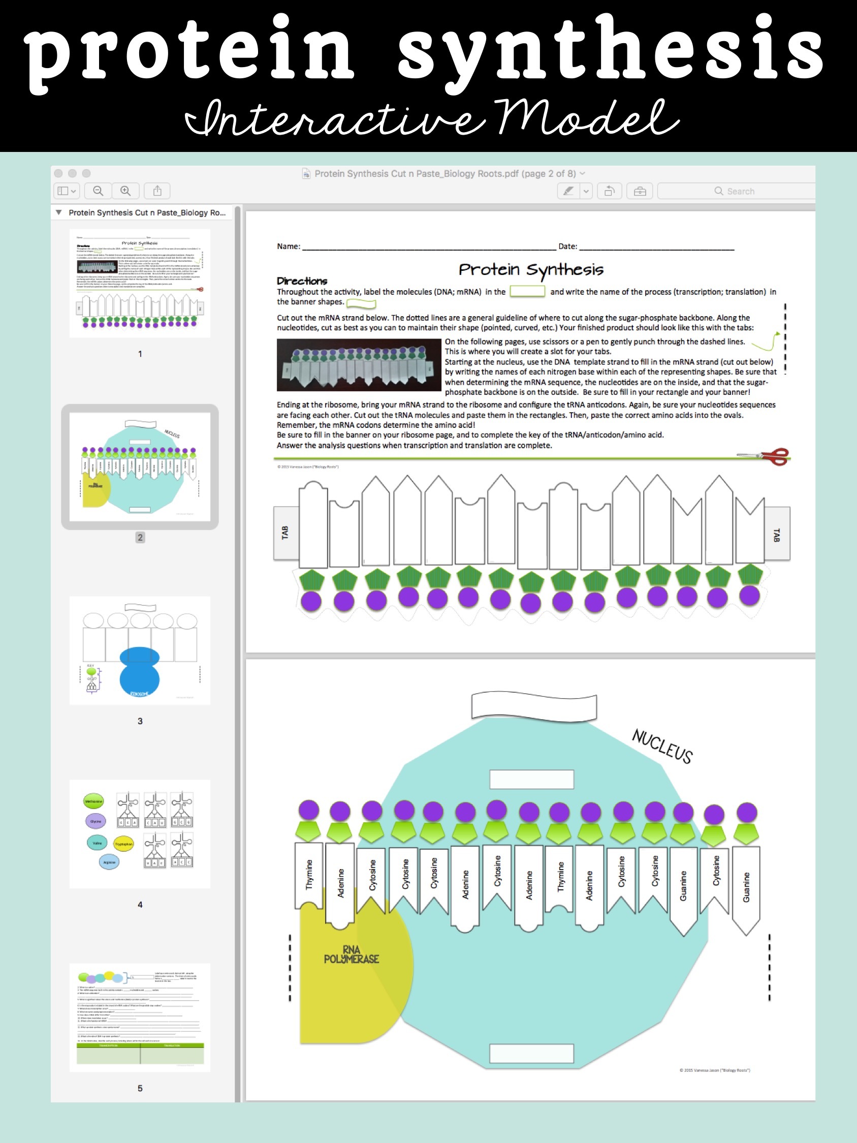857x1143 pixels.
Task: Collapse the Protein Synthesis document tree
Action: click(58, 212)
